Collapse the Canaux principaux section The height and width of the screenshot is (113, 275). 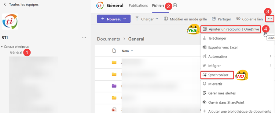(2, 47)
